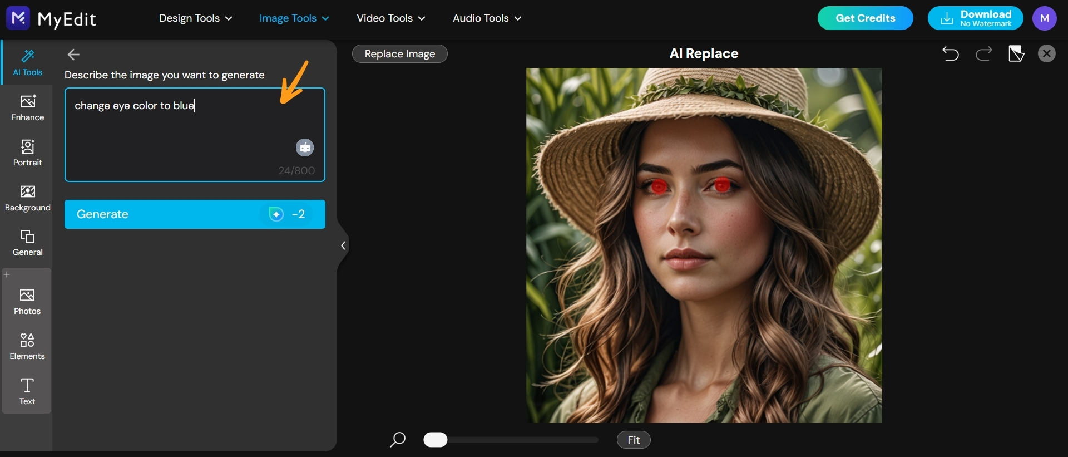Expand the Audio Tools menu
1068x457 pixels.
pyautogui.click(x=487, y=18)
